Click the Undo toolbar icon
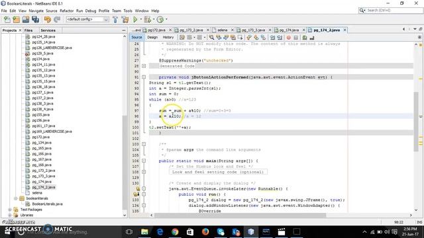The width and height of the screenshot is (424, 238). click(47, 19)
